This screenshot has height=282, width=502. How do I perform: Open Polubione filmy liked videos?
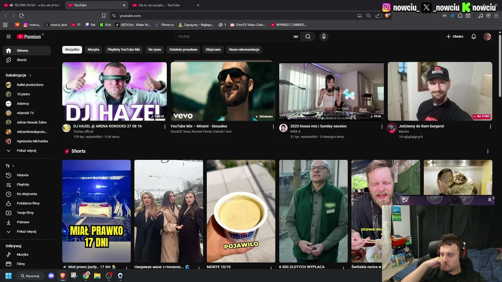(27, 203)
